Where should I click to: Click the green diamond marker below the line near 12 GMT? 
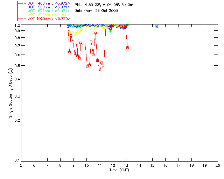tap(111, 32)
